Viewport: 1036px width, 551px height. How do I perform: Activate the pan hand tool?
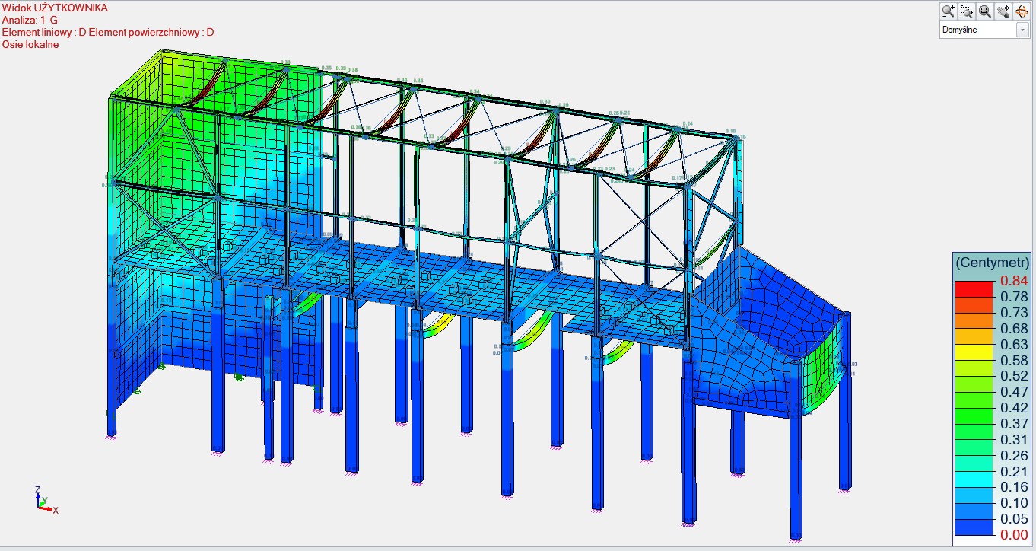tap(1003, 11)
